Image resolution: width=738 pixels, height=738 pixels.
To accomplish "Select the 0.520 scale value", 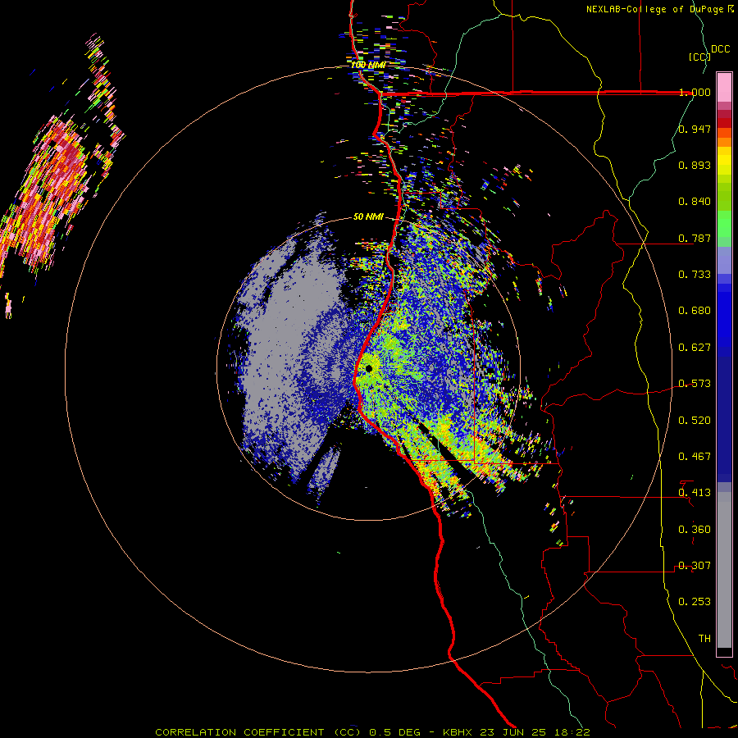I will point(695,421).
